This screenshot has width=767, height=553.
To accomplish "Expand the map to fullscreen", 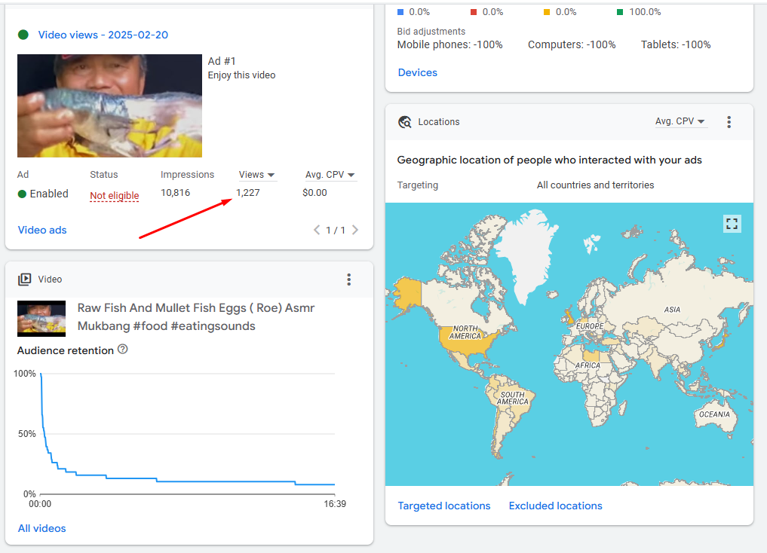I will [x=732, y=223].
